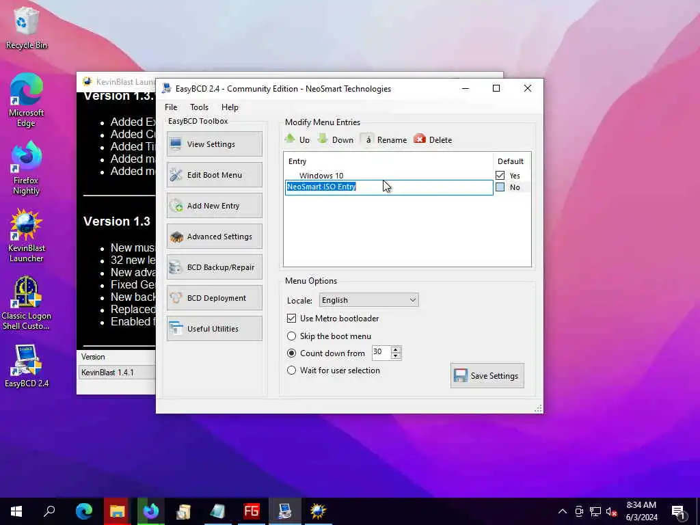Click the Default column header

click(x=511, y=161)
